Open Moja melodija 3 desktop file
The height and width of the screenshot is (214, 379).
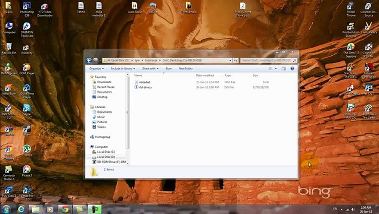pyautogui.click(x=99, y=9)
